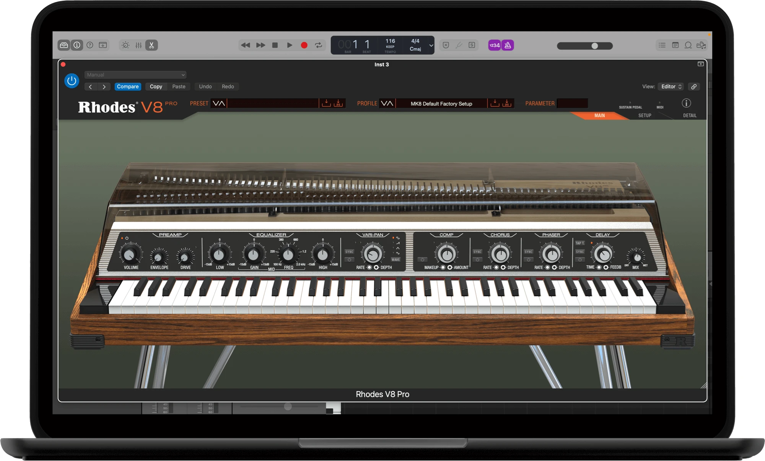This screenshot has height=461, width=765.
Task: Click the save preset icon
Action: click(326, 104)
